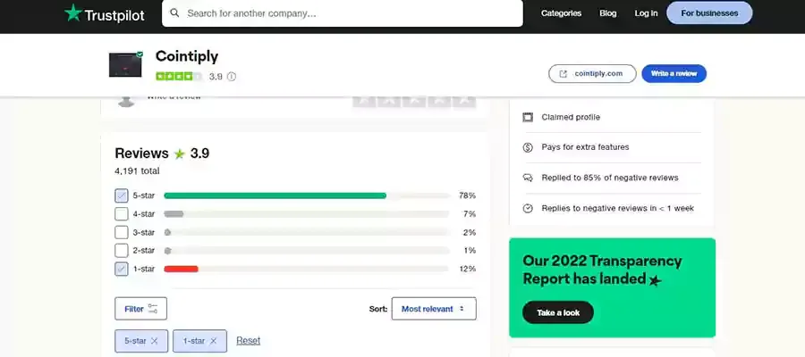The height and width of the screenshot is (357, 805).
Task: Click the Cointiply company logo thumbnail
Action: 126,64
